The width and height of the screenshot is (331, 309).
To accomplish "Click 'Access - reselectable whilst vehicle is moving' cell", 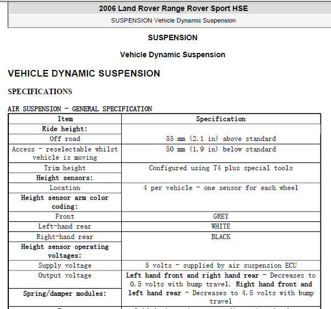I will pos(65,154).
